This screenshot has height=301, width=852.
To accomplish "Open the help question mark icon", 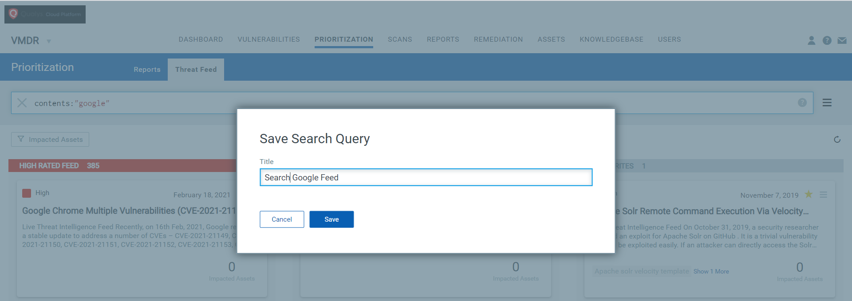I will pos(827,40).
